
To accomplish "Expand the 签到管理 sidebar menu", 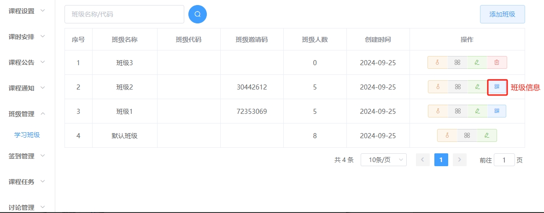I will click(27, 156).
